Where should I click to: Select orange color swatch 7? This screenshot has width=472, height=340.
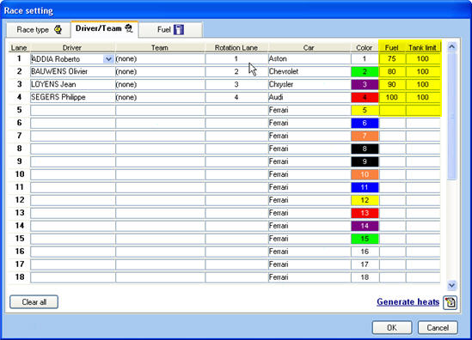[x=365, y=136]
